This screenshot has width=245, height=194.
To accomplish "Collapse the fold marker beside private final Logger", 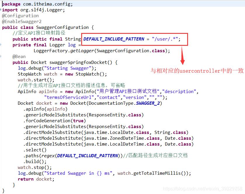I will pos(1,45).
